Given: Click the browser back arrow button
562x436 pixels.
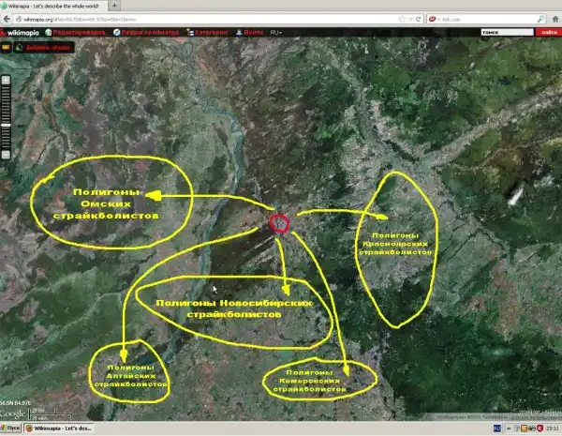Looking at the screenshot, I should pyautogui.click(x=7, y=18).
